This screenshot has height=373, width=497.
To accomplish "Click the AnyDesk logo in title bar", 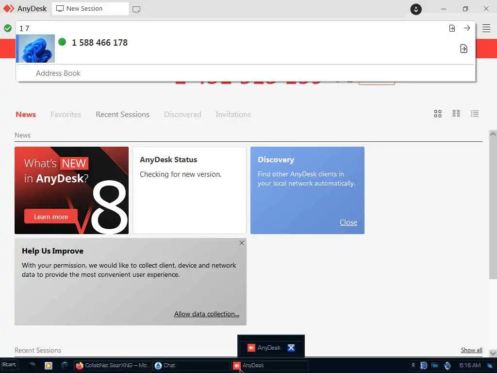I will pyautogui.click(x=9, y=9).
